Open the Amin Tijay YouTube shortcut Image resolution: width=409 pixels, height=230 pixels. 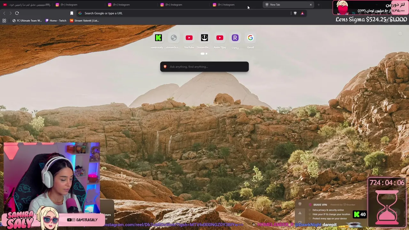(220, 38)
